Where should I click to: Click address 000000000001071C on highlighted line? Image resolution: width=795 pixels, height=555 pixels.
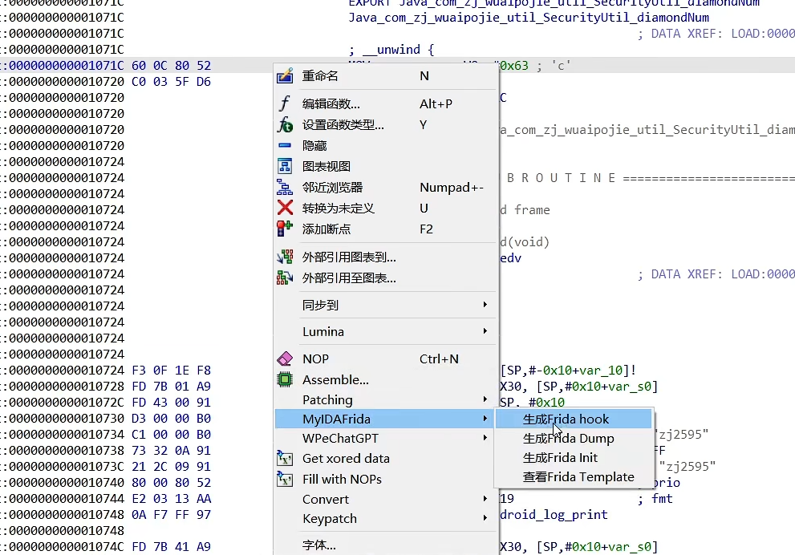67,66
